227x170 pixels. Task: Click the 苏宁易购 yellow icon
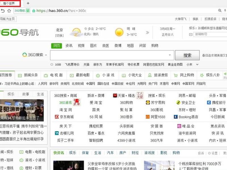click(x=148, y=103)
